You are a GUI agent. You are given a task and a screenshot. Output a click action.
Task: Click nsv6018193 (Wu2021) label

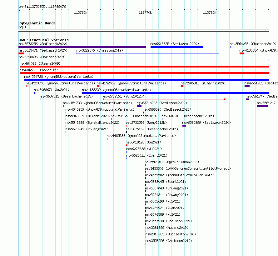[x=143, y=142]
